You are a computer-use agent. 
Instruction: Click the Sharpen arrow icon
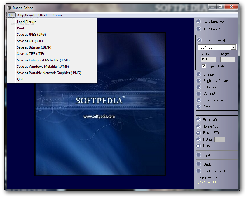(199, 74)
